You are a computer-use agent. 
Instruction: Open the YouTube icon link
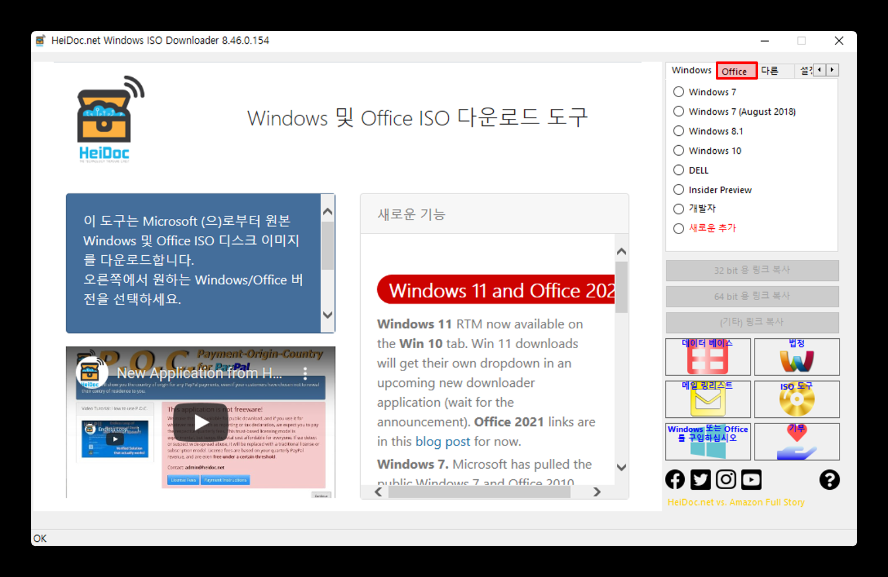752,480
